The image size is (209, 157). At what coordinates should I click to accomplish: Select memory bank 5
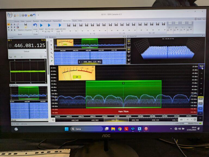pyautogui.click(x=11, y=27)
